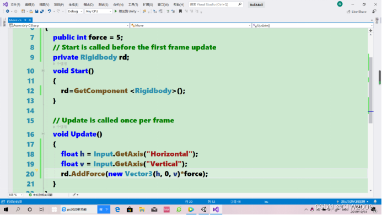Click the bookmark icon in toolbar
Viewport: 382px width, 215px height.
pyautogui.click(x=180, y=11)
